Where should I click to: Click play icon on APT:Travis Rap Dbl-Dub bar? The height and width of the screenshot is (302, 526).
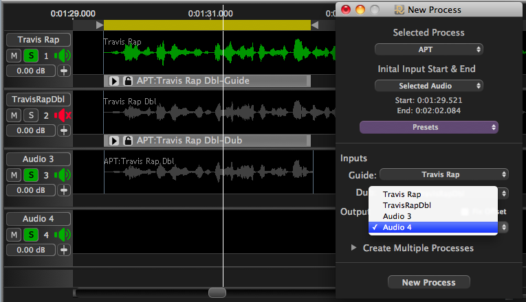click(x=114, y=141)
